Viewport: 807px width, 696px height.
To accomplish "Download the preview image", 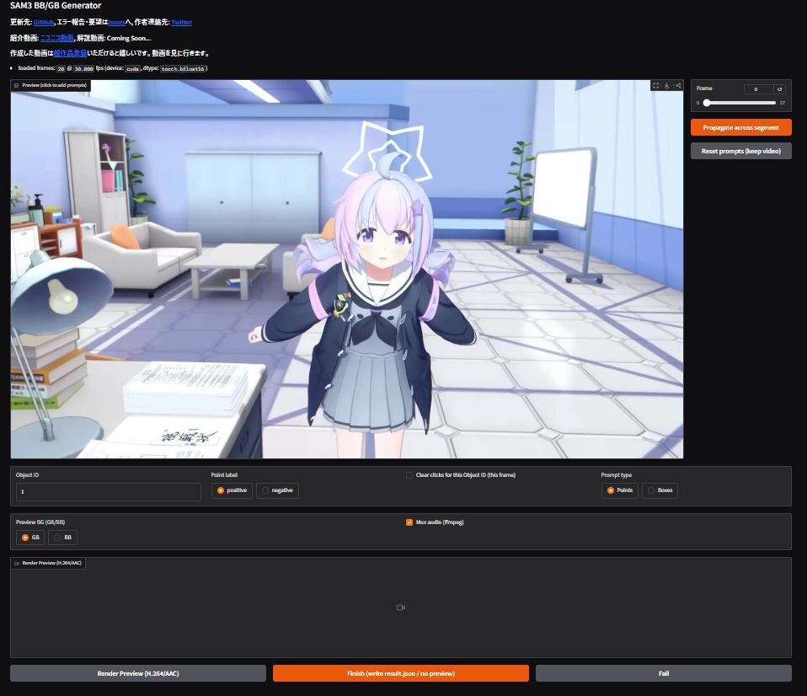I will [666, 85].
